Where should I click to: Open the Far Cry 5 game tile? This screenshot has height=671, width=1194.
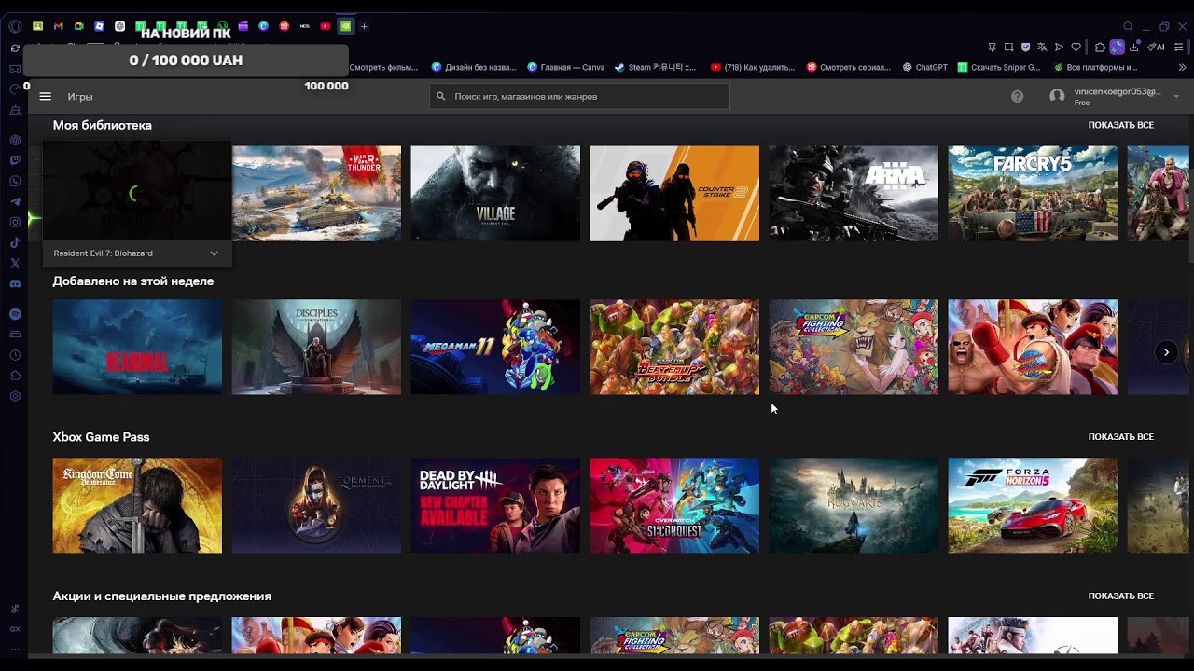pos(1033,193)
